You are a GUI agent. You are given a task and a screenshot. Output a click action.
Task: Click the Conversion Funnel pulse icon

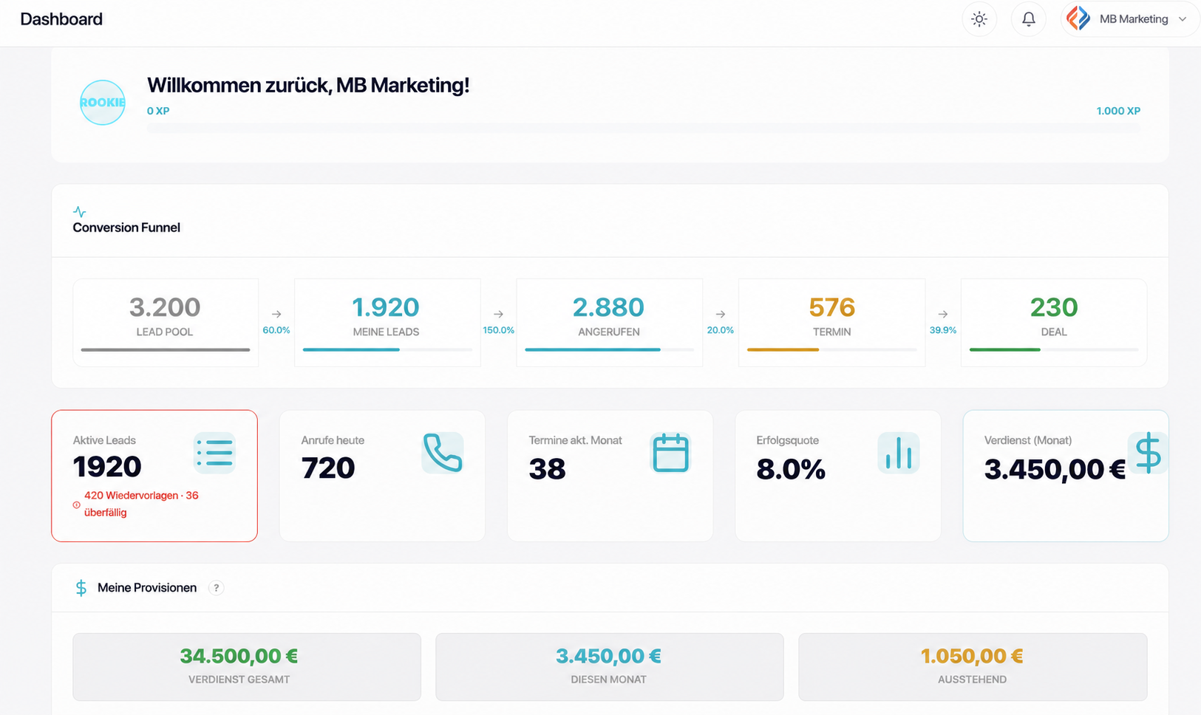(80, 211)
